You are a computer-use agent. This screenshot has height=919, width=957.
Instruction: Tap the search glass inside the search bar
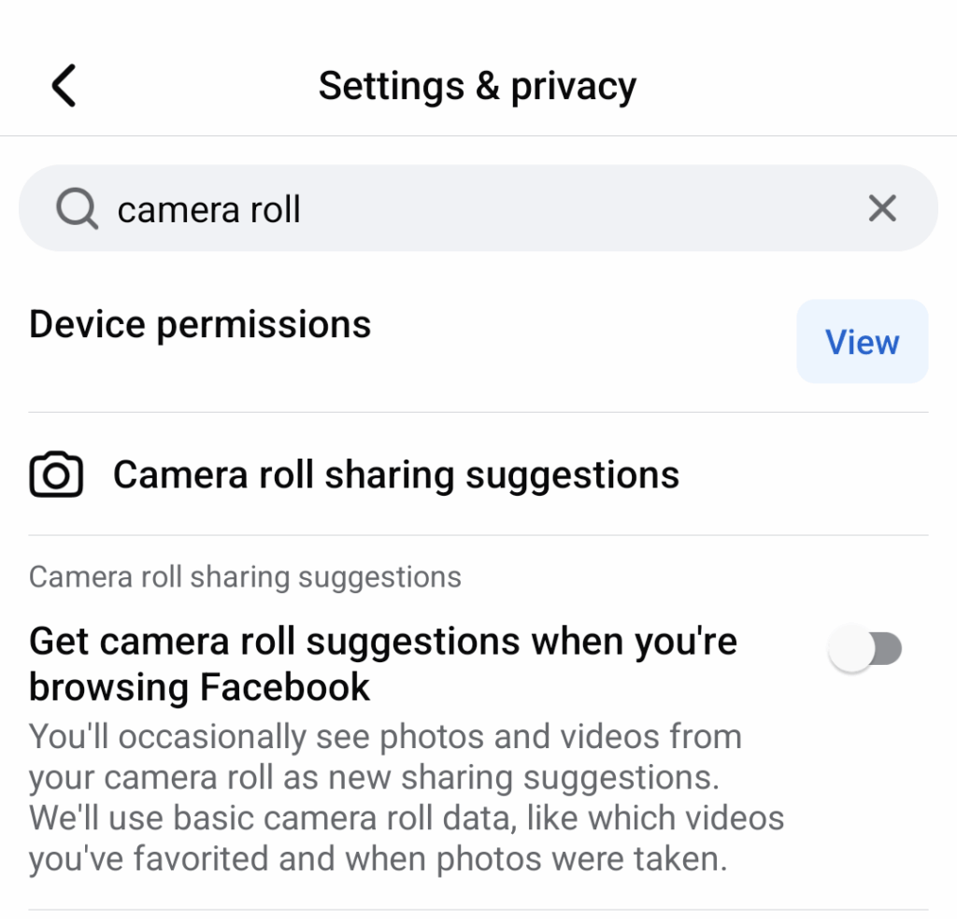pyautogui.click(x=77, y=208)
